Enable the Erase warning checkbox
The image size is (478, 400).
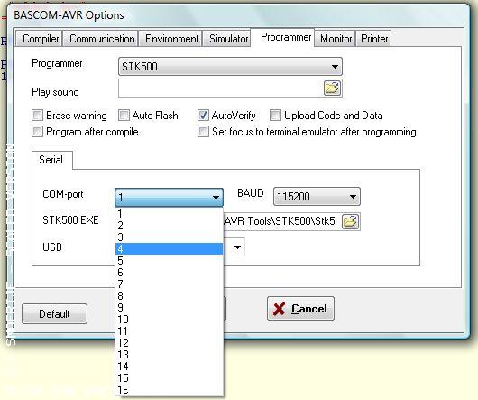tap(38, 116)
